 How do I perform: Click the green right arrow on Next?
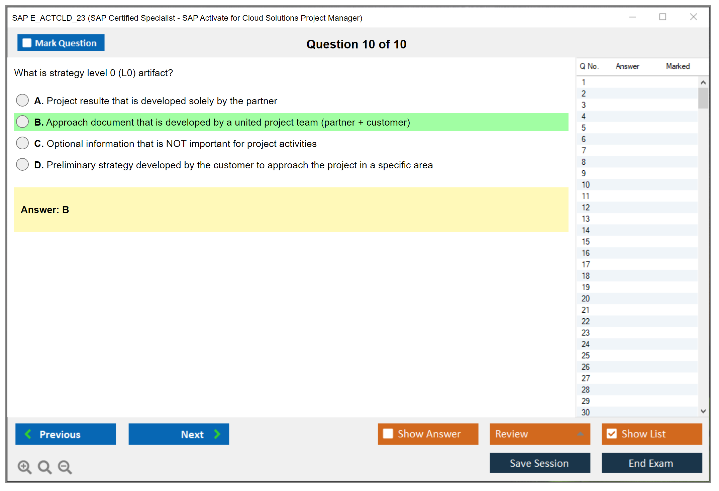point(217,434)
